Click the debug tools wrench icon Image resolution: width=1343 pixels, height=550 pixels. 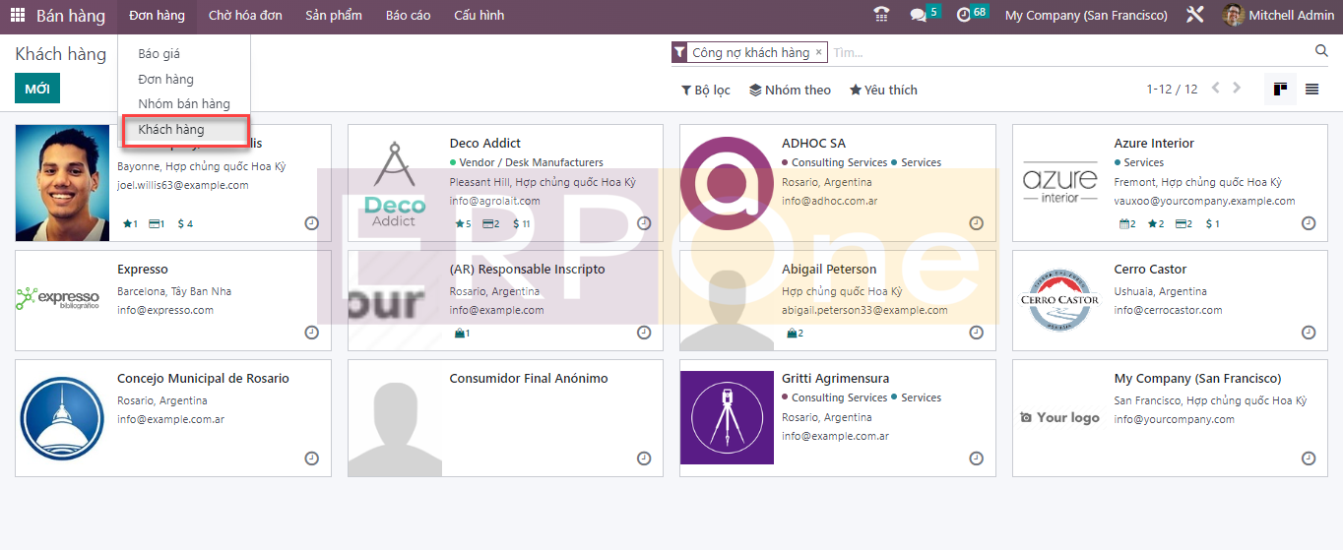click(x=1195, y=15)
